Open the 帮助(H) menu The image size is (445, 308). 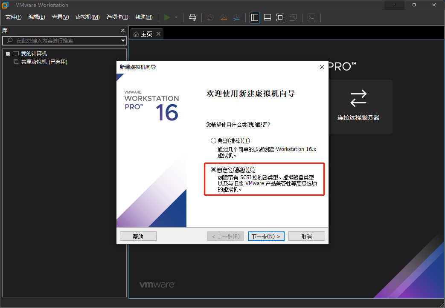click(144, 17)
